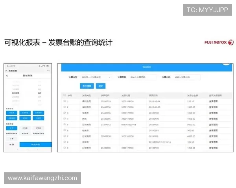Click the 发票代码 column header in table

pyautogui.click(x=126, y=96)
